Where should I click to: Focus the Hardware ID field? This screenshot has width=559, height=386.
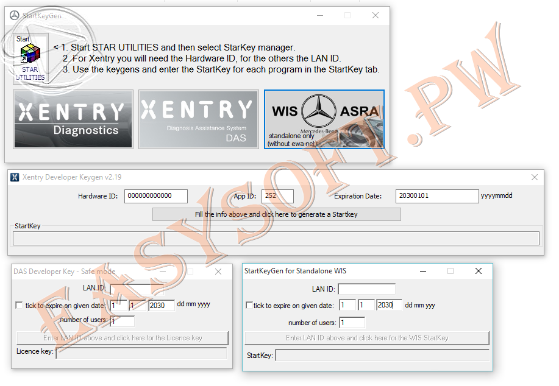coord(156,196)
